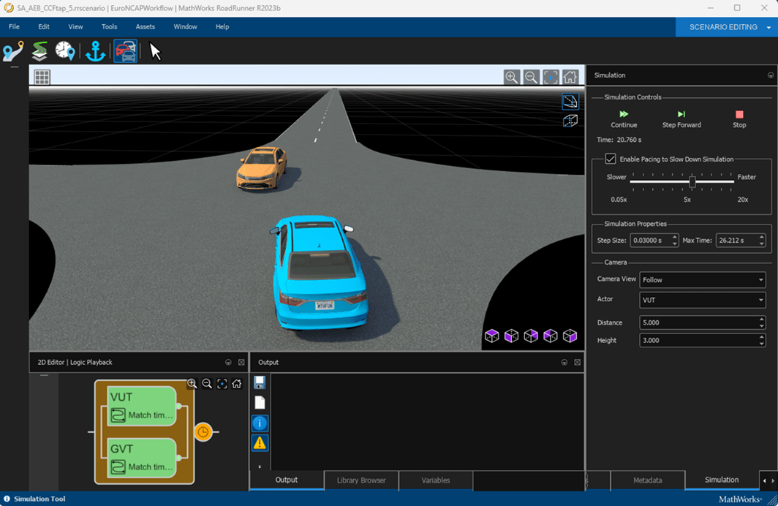Open the View menu
778x506 pixels.
tap(75, 27)
